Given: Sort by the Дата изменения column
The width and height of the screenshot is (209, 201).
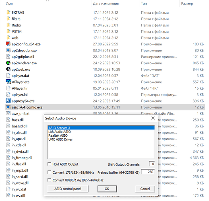Looking at the screenshot, I should click(x=106, y=4).
